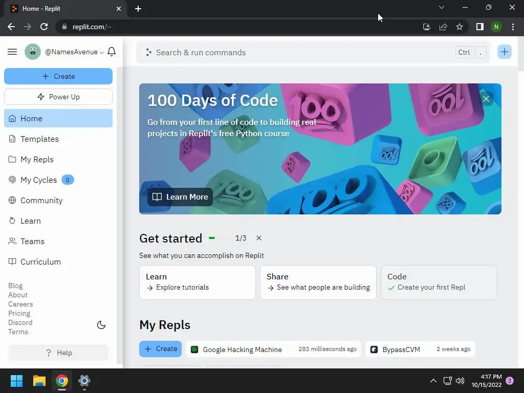Open Templates in the sidebar
This screenshot has width=524, height=393.
tap(58, 139)
